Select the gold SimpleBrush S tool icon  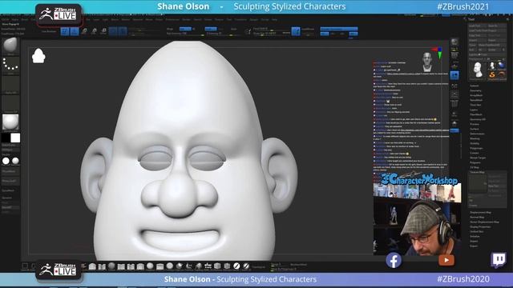coord(492,75)
